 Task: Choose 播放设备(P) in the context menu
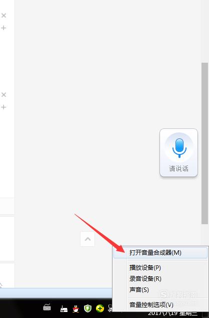(x=145, y=268)
